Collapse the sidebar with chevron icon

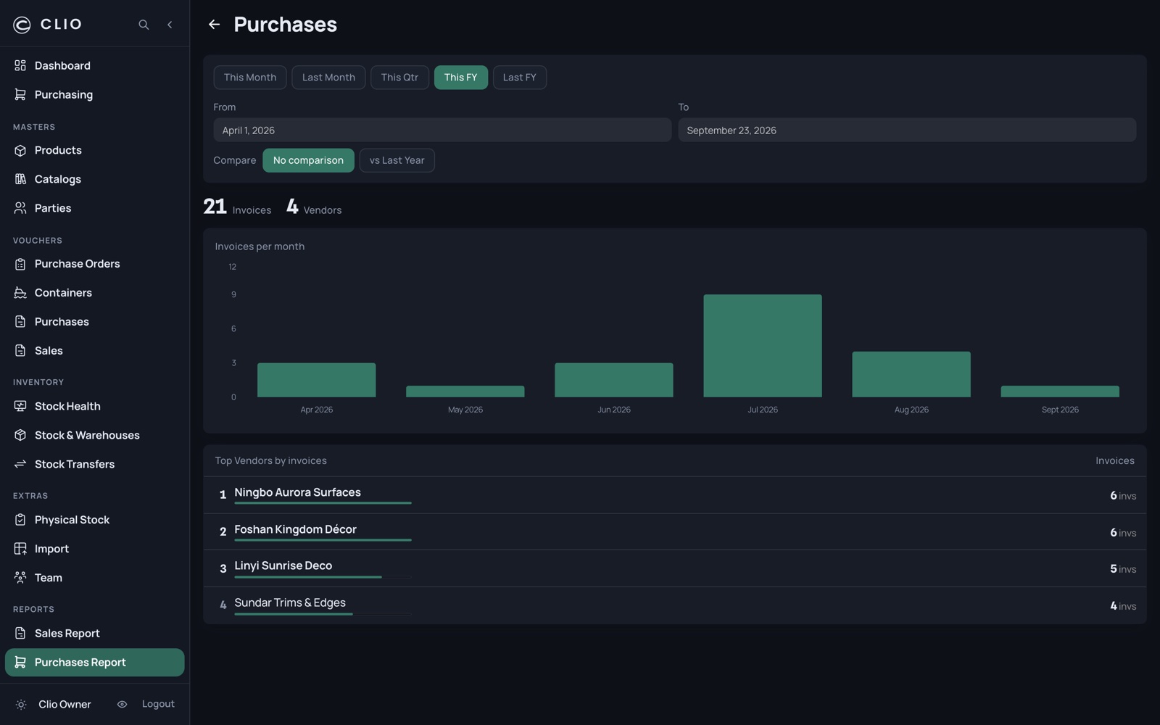tap(170, 25)
